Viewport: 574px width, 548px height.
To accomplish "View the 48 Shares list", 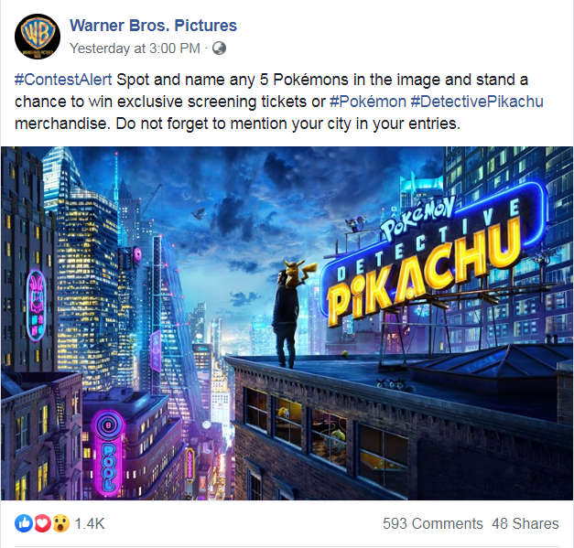I will pos(525,523).
